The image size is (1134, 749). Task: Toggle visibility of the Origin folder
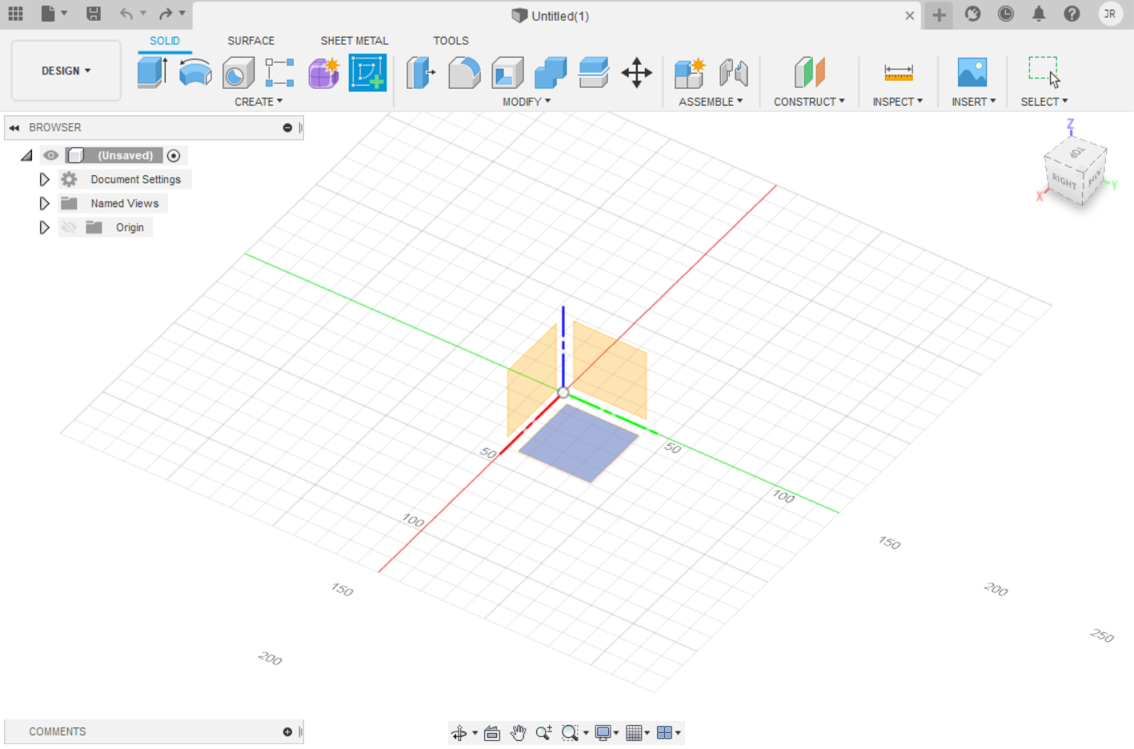(x=69, y=227)
